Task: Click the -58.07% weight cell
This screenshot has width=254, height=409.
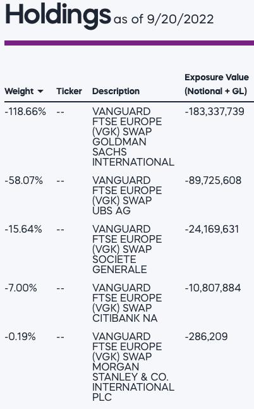Action: [x=24, y=181]
